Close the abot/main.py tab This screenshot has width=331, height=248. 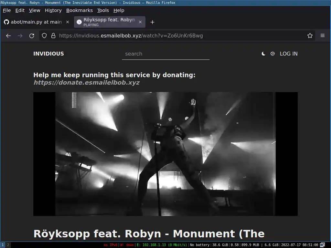pyautogui.click(x=68, y=22)
